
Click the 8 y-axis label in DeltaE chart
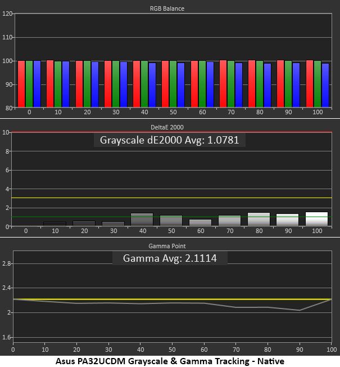7,151
